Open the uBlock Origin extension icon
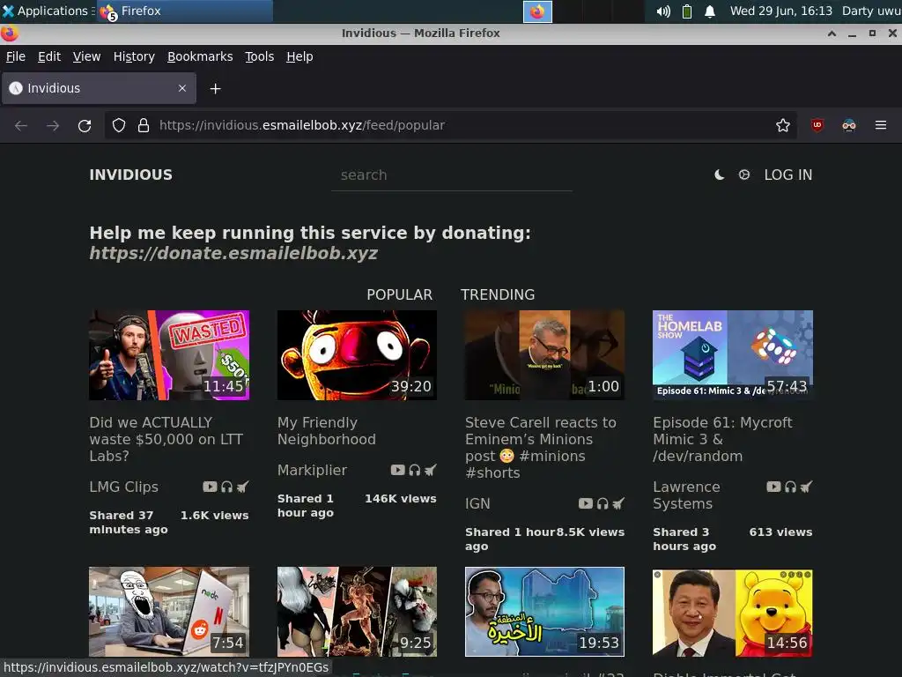The width and height of the screenshot is (902, 677). [x=817, y=125]
